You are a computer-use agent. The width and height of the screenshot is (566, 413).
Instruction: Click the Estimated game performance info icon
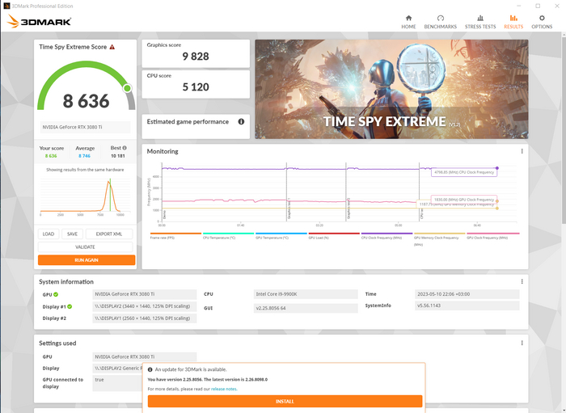(241, 121)
